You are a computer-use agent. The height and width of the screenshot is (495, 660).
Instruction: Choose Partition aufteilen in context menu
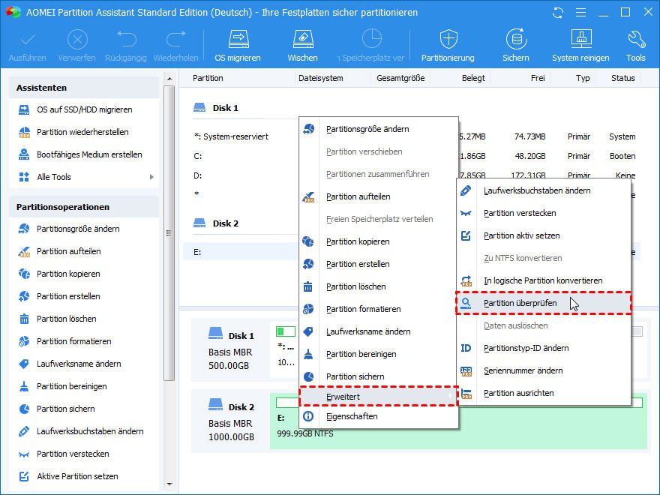point(379,196)
